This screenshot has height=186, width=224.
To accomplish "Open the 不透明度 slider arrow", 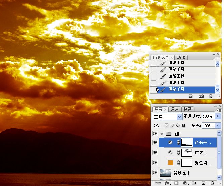I will 218,116.
